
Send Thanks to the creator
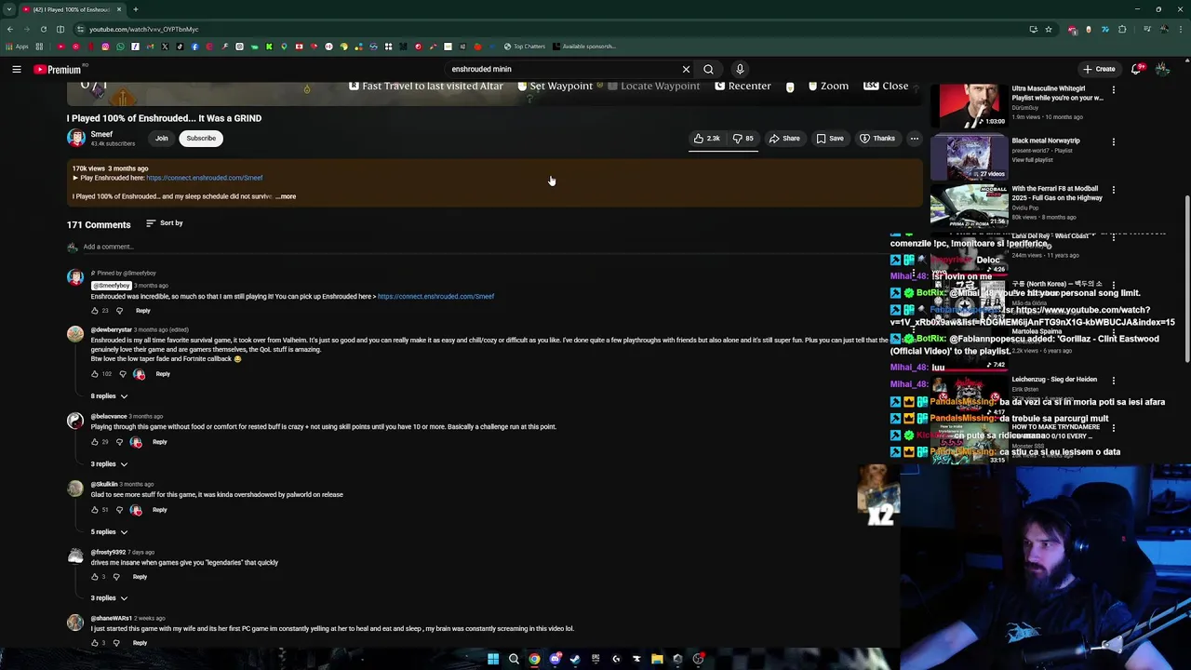(877, 139)
